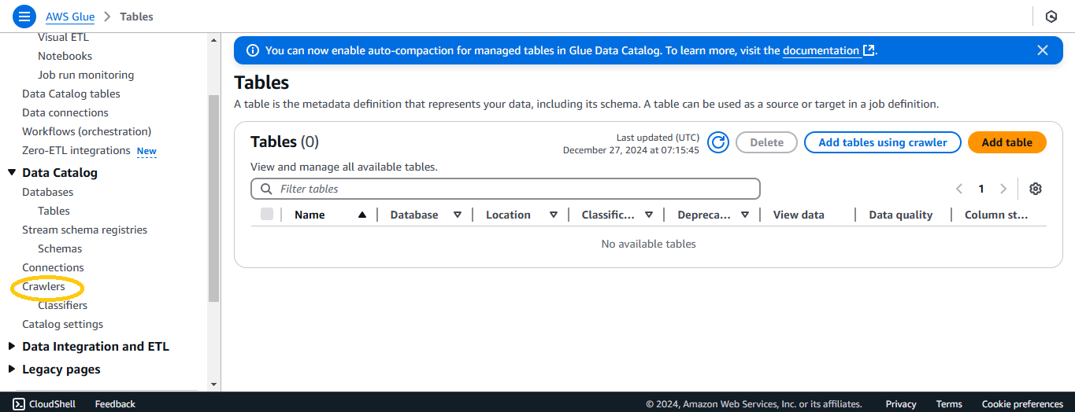Viewport: 1075px width, 412px height.
Task: Open Notebooks in sidebar
Action: pos(65,56)
